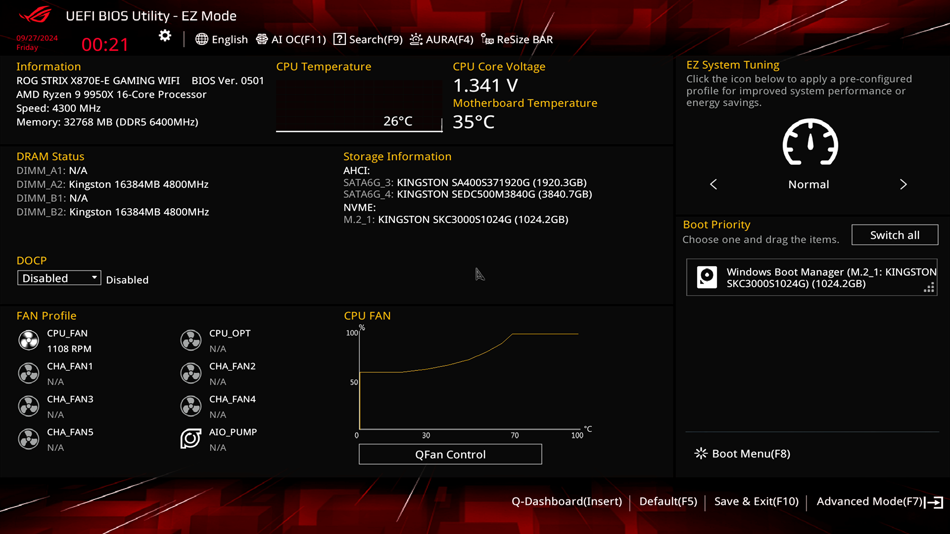Viewport: 950px width, 534px height.
Task: Click the CHA_FAN5 fan icon
Action: click(29, 439)
